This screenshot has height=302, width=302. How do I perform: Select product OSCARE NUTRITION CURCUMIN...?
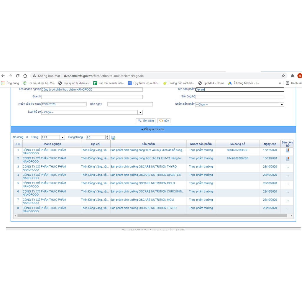pyautogui.click(x=147, y=191)
